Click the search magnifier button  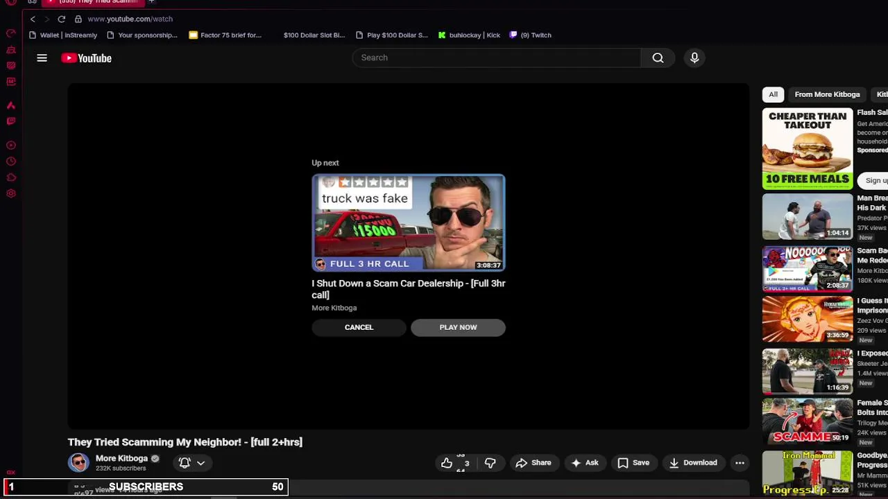coord(658,58)
